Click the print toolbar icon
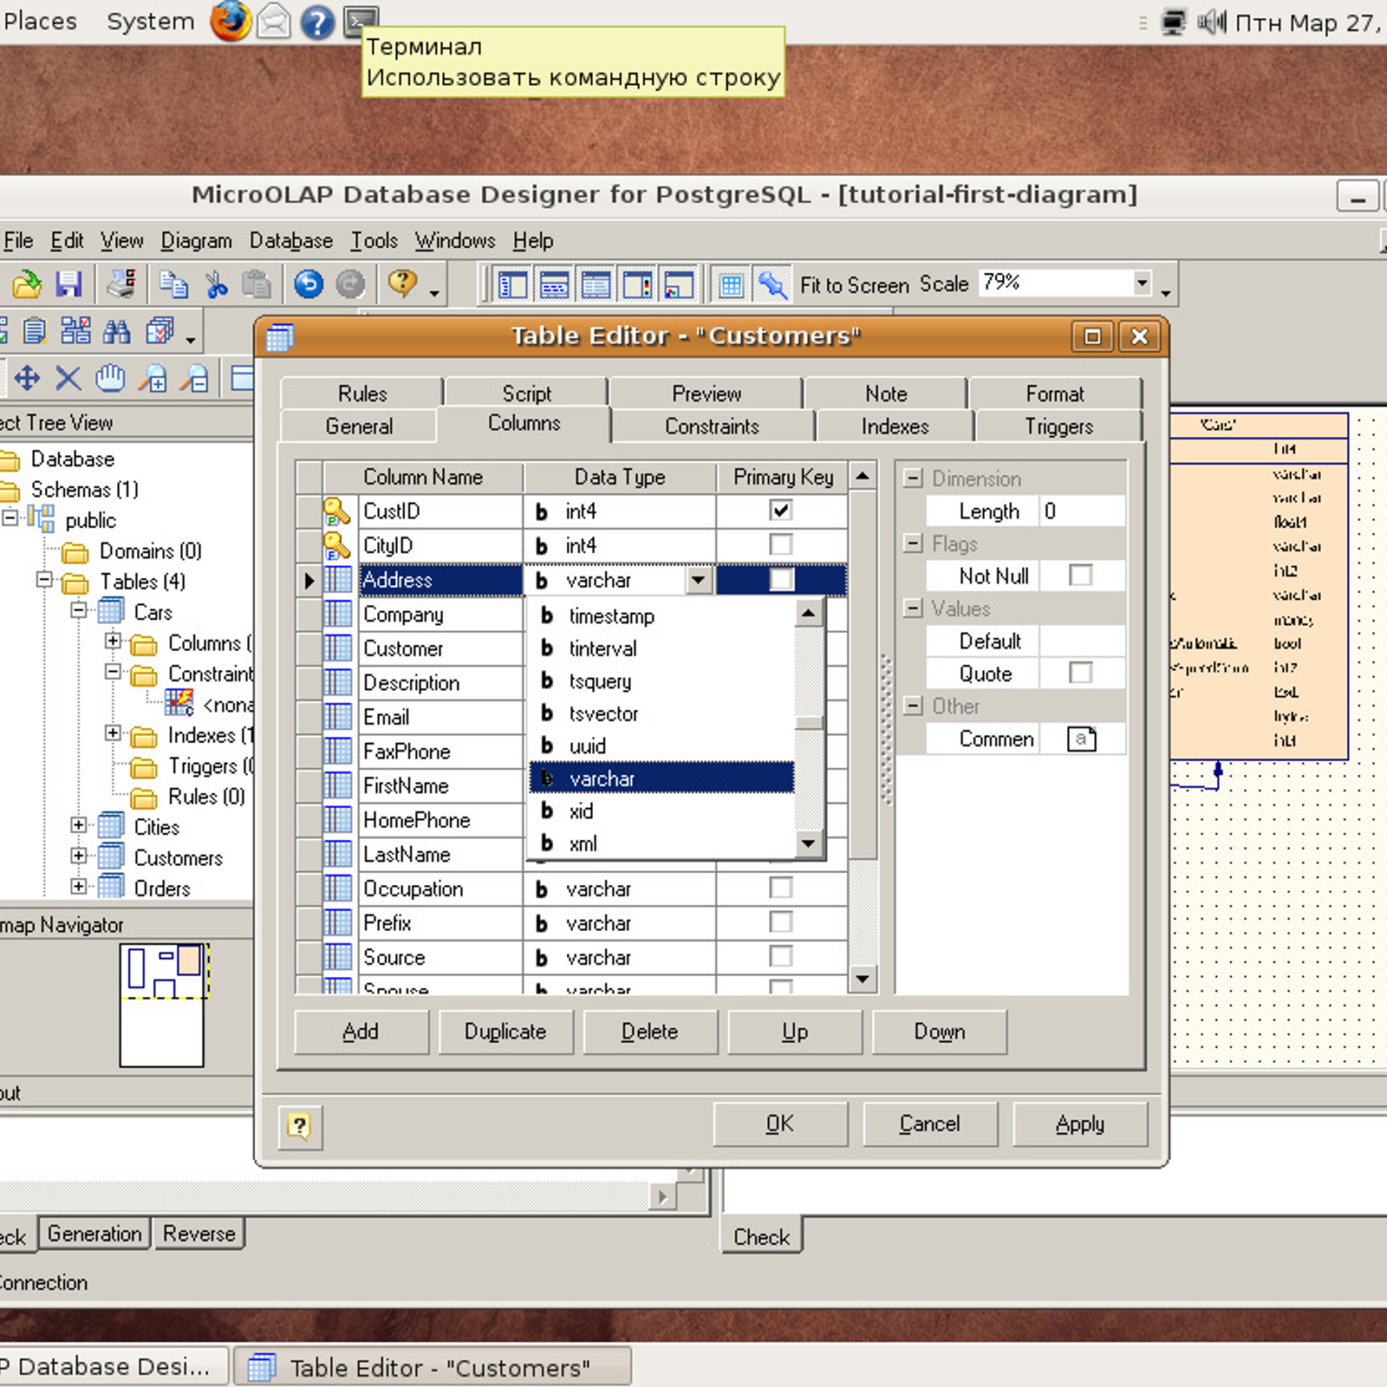This screenshot has width=1387, height=1387. [121, 283]
